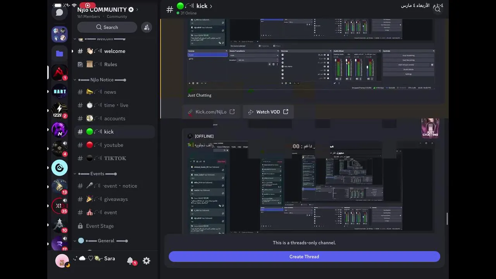This screenshot has height=279, width=496.
Task: Open the accounts channel
Action: point(114,119)
